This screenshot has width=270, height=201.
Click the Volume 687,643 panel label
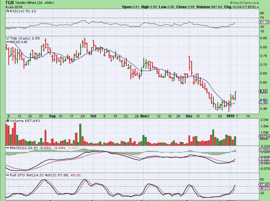pos(21,121)
